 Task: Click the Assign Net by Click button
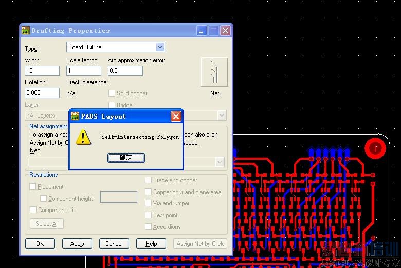pos(200,244)
